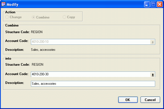Click the editable Sales, accessories description field
Image resolution: width=164 pixels, height=109 pixels.
tap(93, 84)
